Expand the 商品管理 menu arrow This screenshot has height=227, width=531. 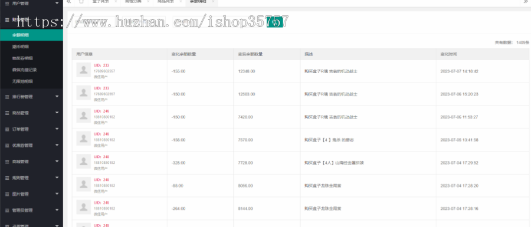coord(57,113)
